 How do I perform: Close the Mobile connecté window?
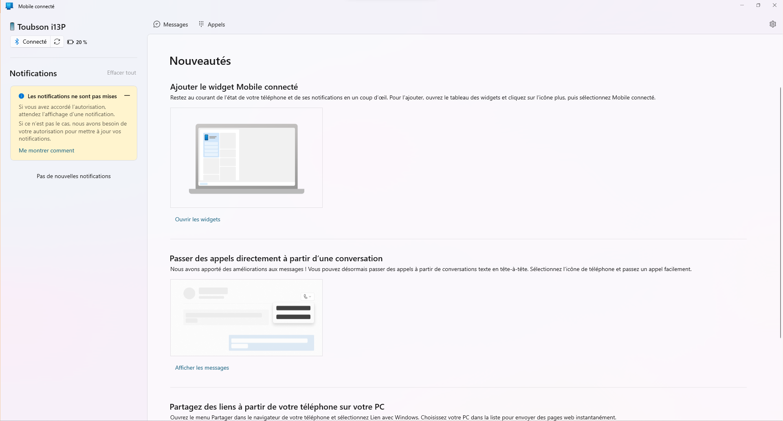[774, 5]
